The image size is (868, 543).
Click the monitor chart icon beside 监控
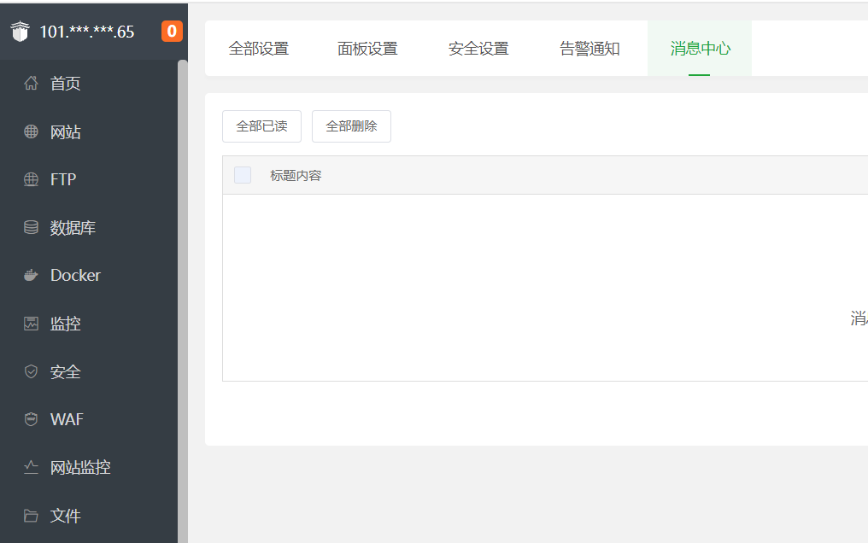[x=32, y=324]
